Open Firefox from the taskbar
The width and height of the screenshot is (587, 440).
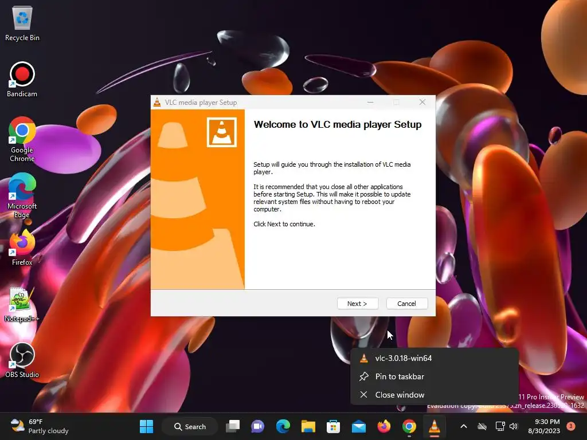pyautogui.click(x=383, y=426)
